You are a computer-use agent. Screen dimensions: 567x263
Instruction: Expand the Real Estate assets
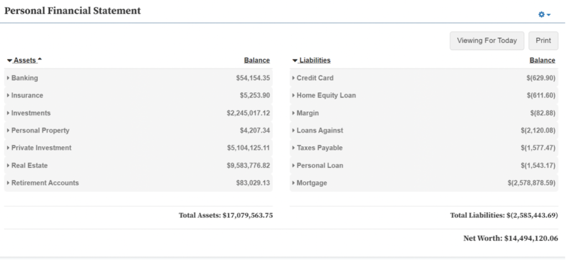coord(29,165)
